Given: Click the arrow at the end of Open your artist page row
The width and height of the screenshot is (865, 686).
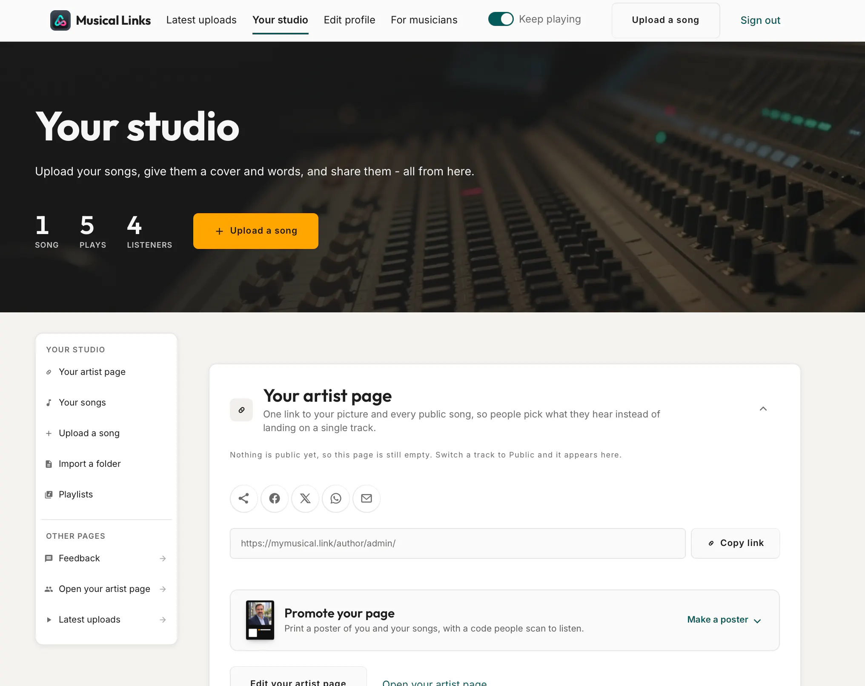Looking at the screenshot, I should 163,589.
